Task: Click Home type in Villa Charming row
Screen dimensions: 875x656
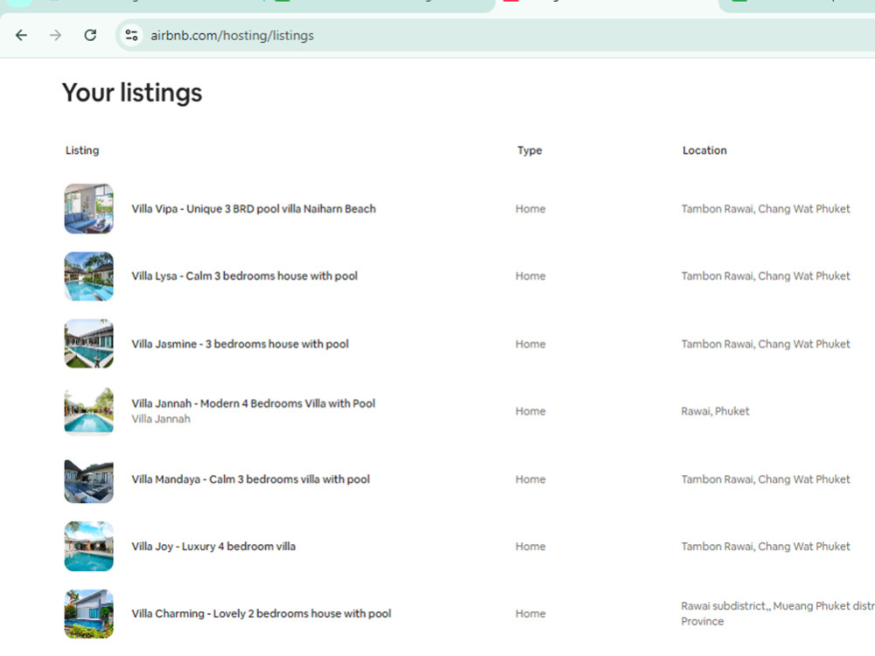Action: [x=531, y=614]
